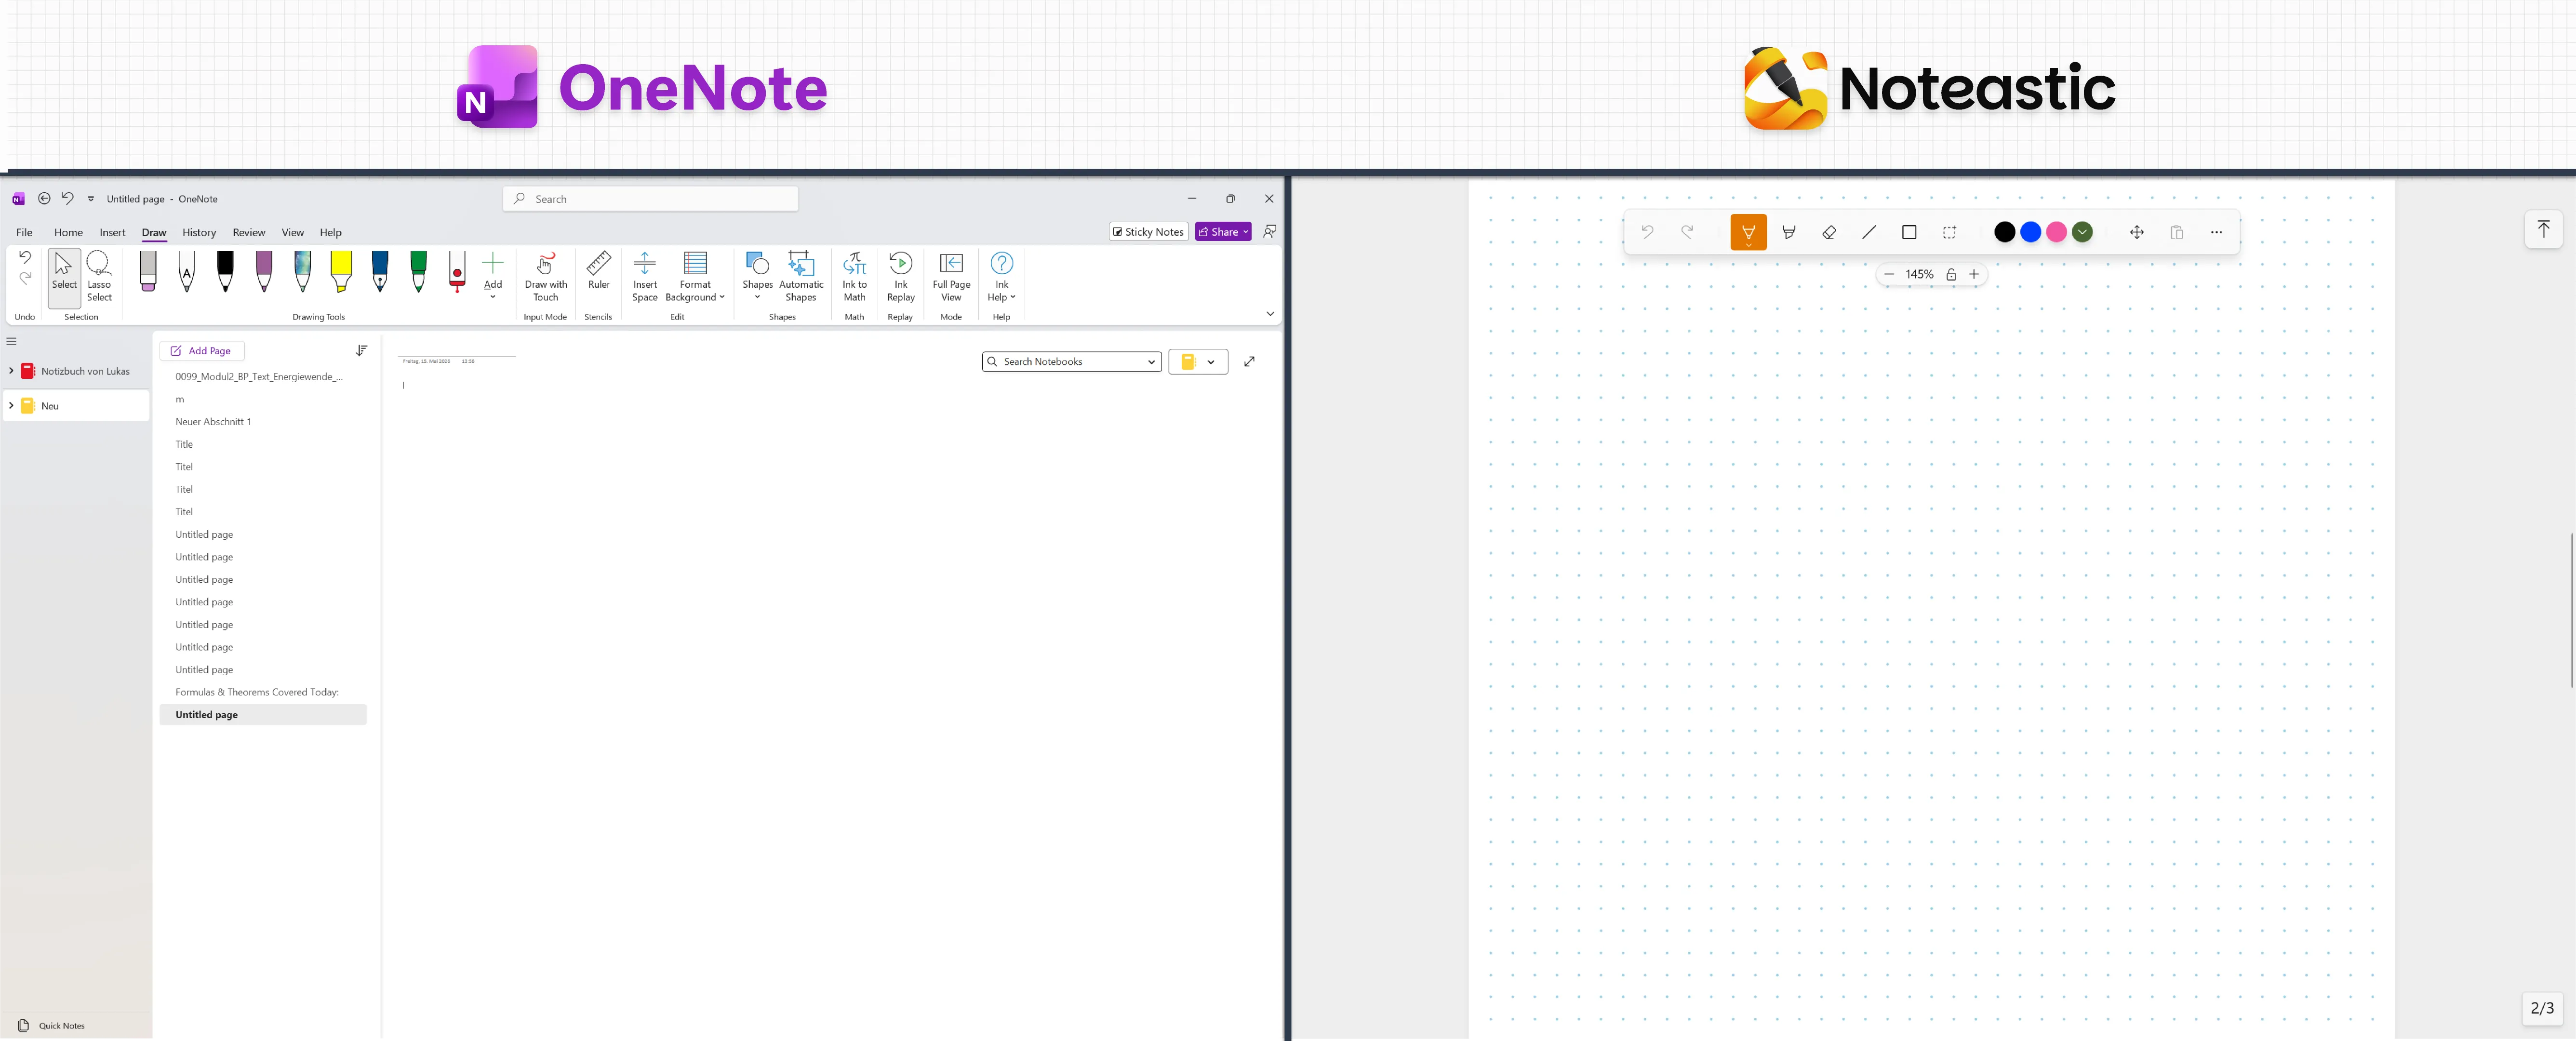Switch to the Home tab
Viewport: 2576px width, 1041px height.
pos(68,232)
